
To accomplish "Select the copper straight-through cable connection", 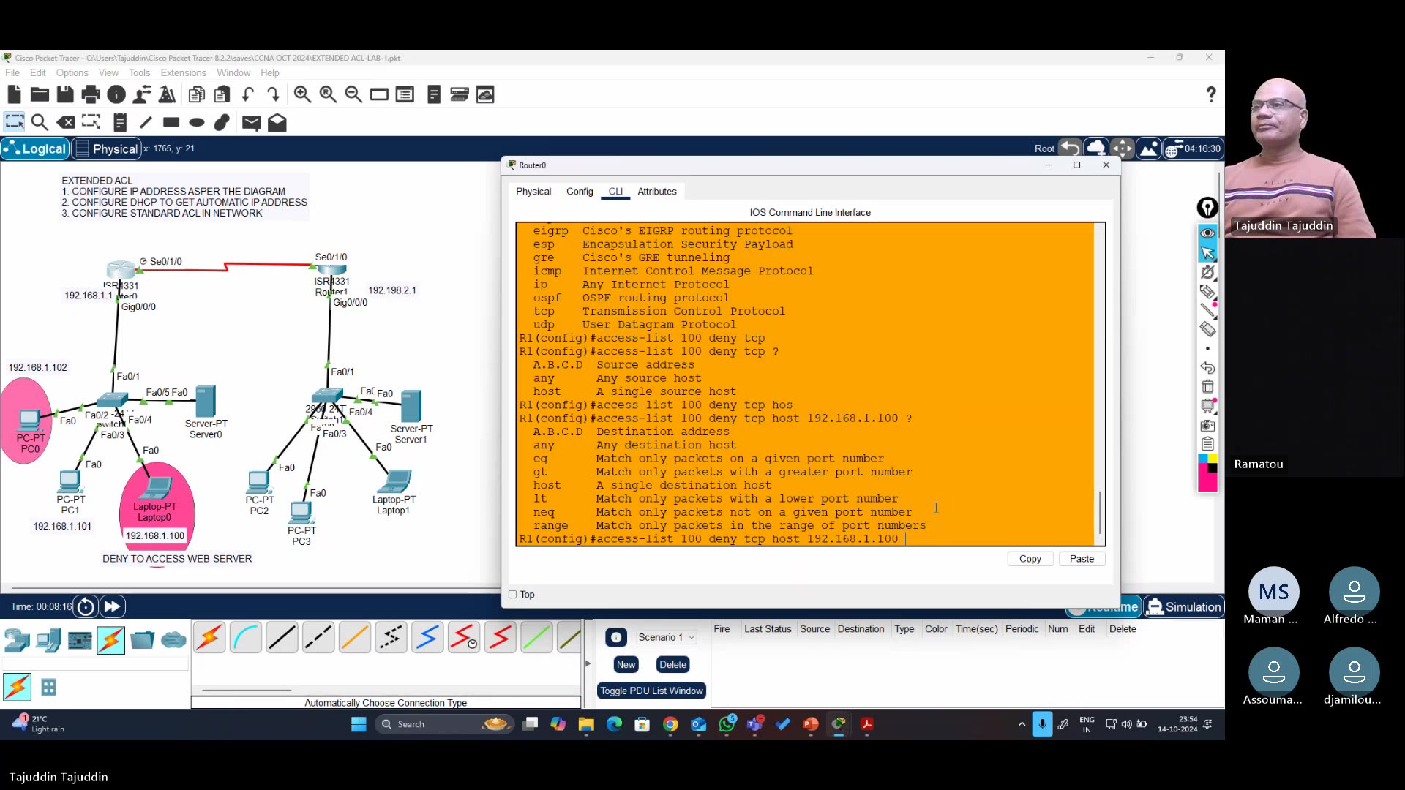I will (x=282, y=637).
